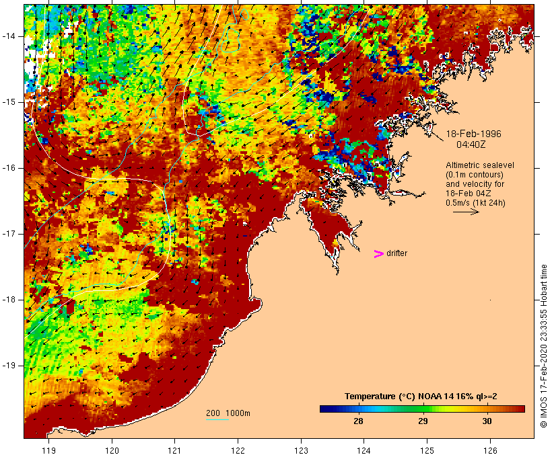Click the '28' colorbar tick label
The height and width of the screenshot is (457, 552).
[358, 421]
